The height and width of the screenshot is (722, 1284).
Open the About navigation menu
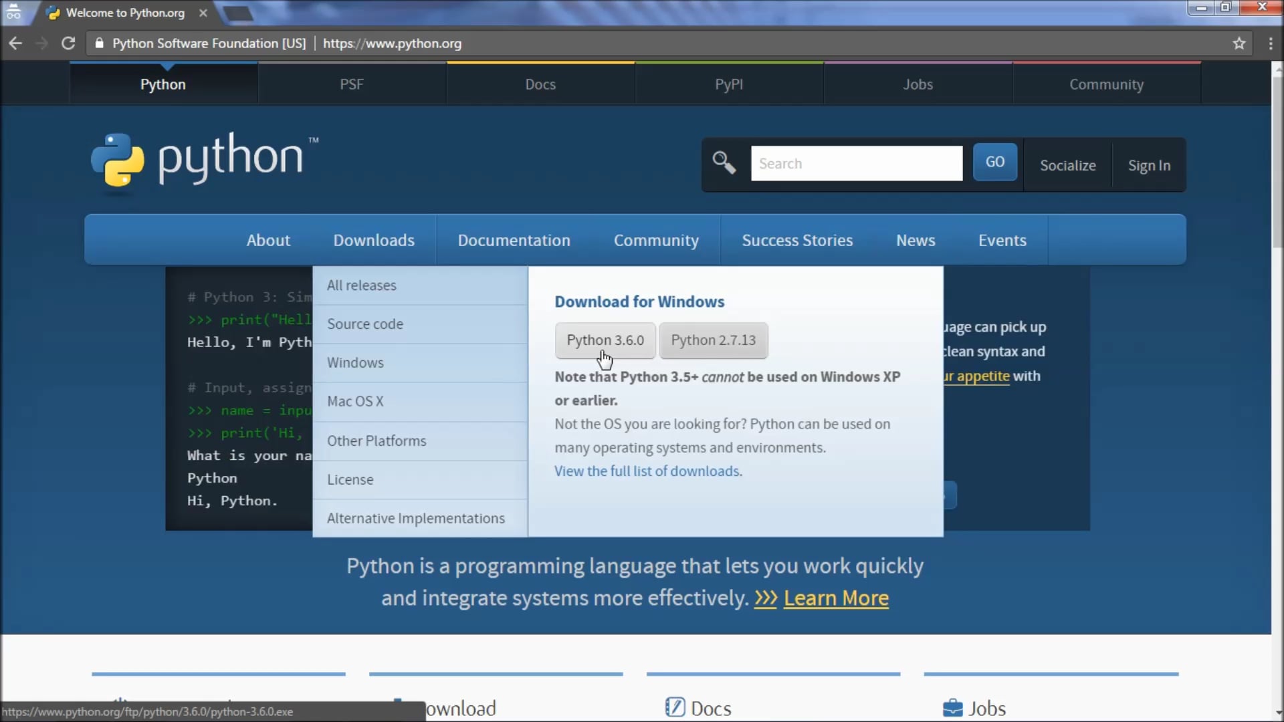click(268, 240)
